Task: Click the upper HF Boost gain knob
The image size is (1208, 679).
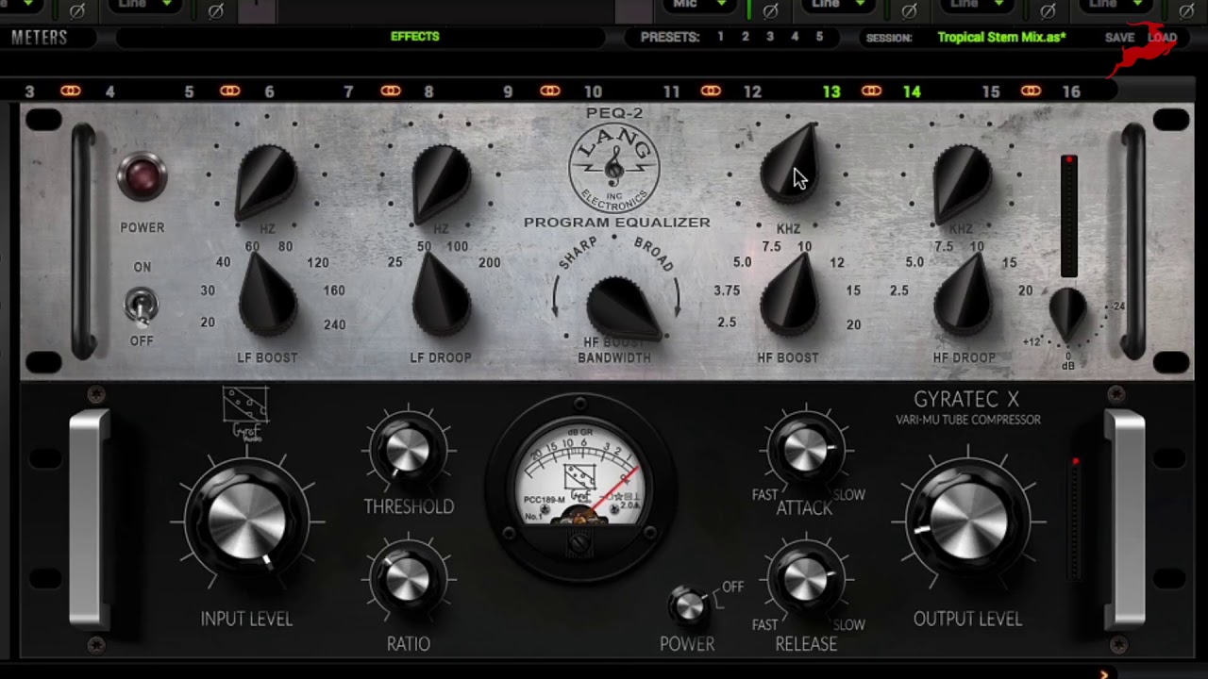Action: pyautogui.click(x=790, y=165)
